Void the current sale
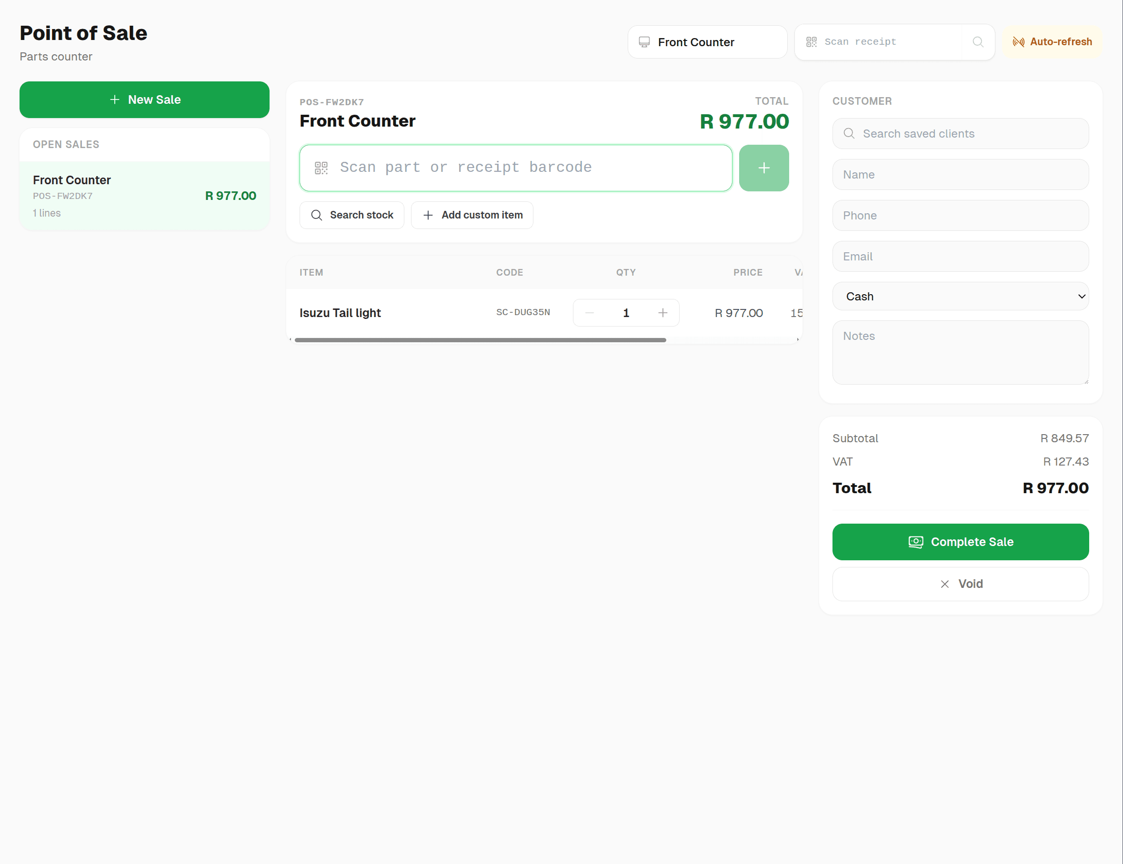Image resolution: width=1123 pixels, height=864 pixels. 961,584
